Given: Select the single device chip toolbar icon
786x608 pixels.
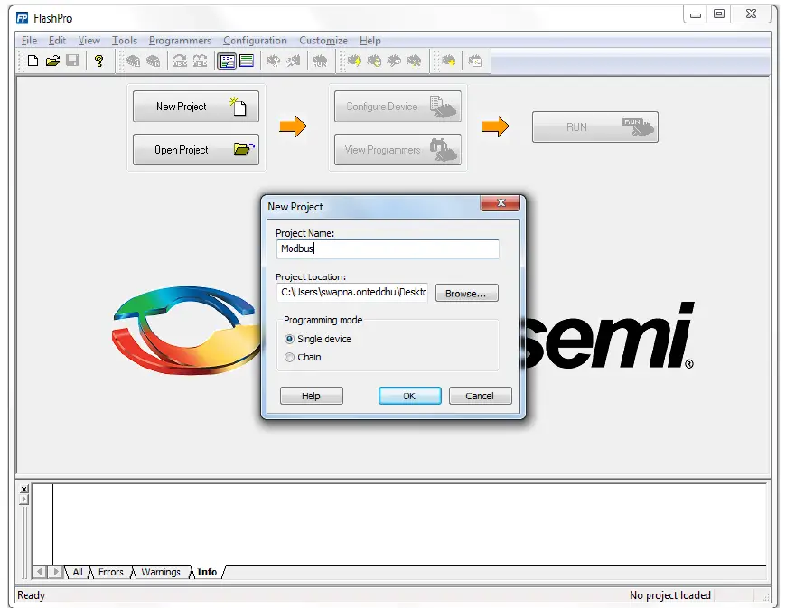Looking at the screenshot, I should [x=132, y=61].
